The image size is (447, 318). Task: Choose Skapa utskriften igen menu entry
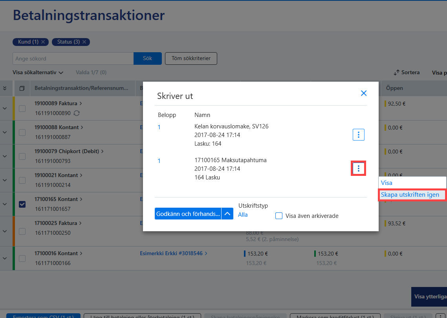[x=412, y=195]
